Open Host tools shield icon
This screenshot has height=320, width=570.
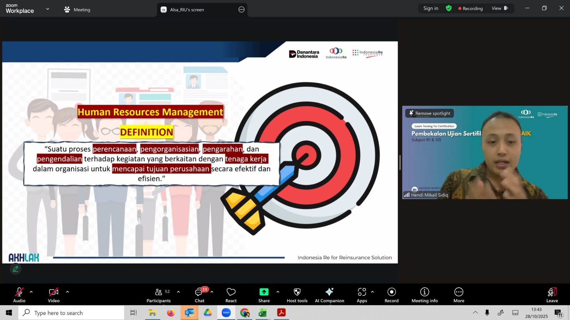pos(297,295)
